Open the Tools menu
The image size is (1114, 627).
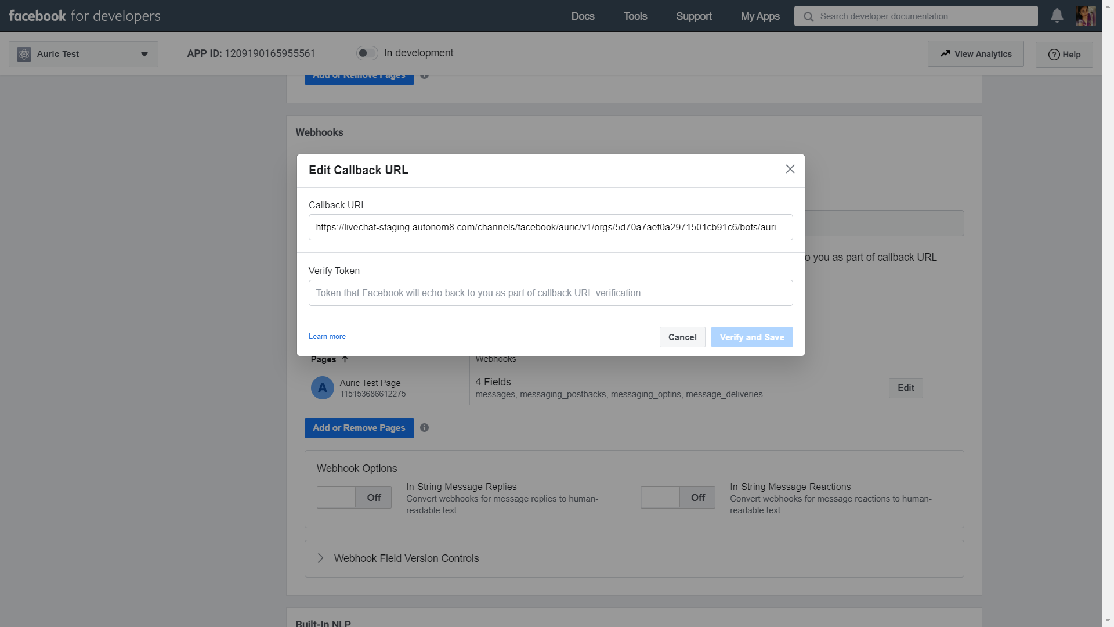(x=635, y=16)
